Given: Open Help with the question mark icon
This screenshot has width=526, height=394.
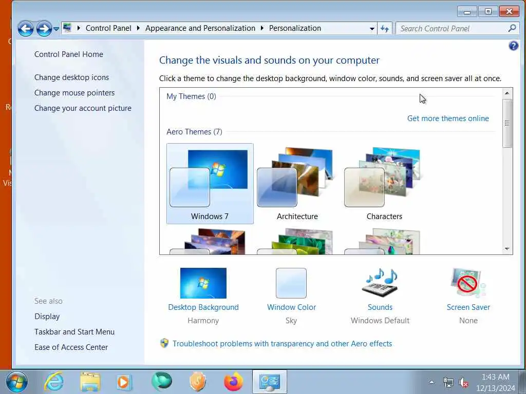Looking at the screenshot, I should (513, 46).
